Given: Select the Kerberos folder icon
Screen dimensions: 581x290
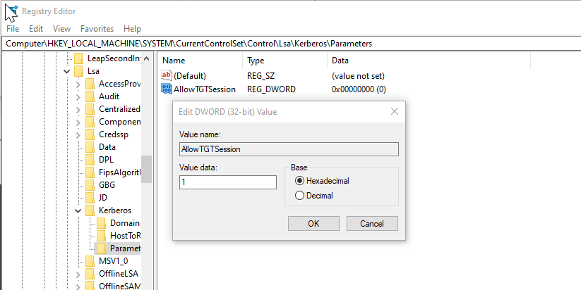Looking at the screenshot, I should [90, 210].
